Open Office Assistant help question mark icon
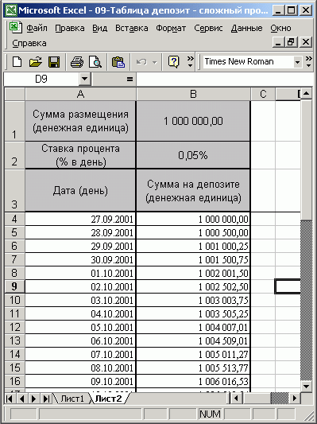The width and height of the screenshot is (317, 424). coord(173,62)
